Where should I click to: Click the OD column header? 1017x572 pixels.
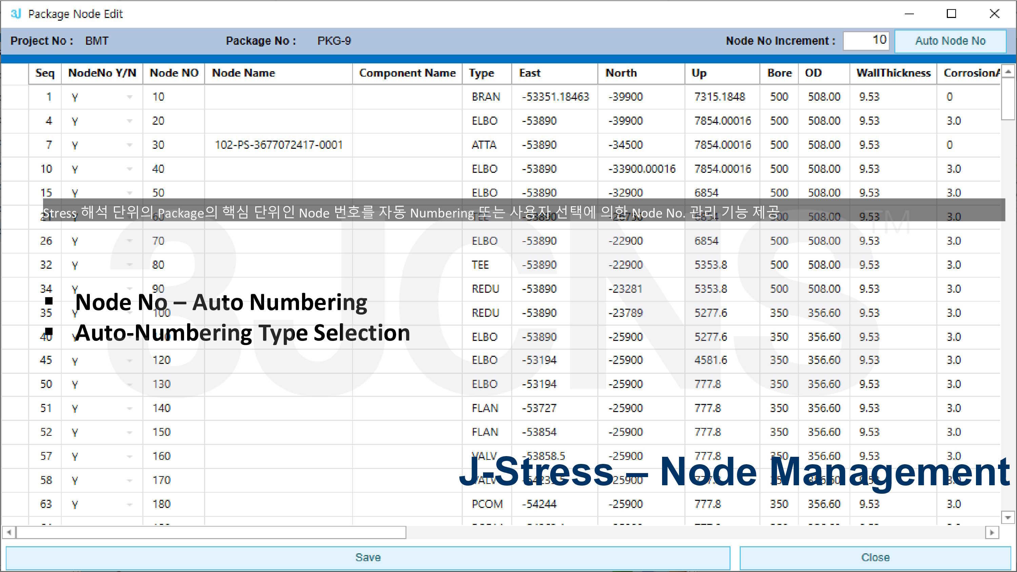point(824,74)
